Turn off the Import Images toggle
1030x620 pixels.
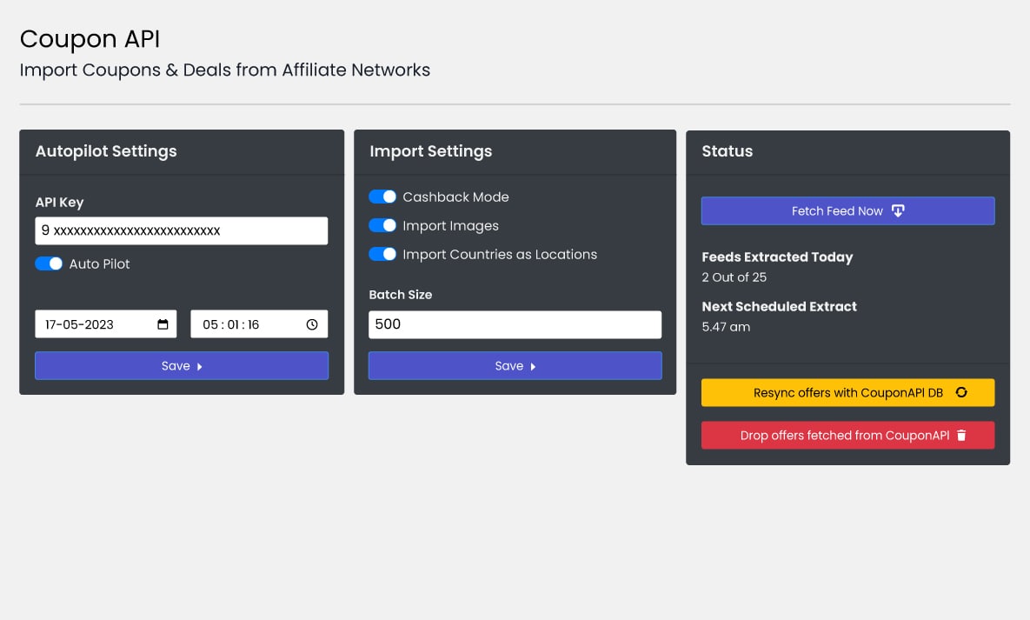[382, 225]
